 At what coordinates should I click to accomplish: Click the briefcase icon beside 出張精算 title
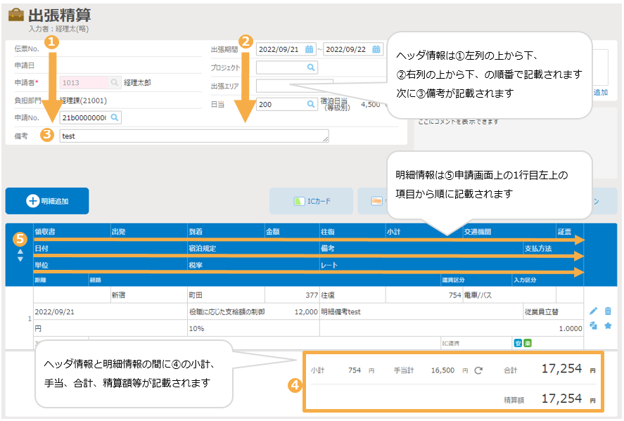pyautogui.click(x=15, y=15)
